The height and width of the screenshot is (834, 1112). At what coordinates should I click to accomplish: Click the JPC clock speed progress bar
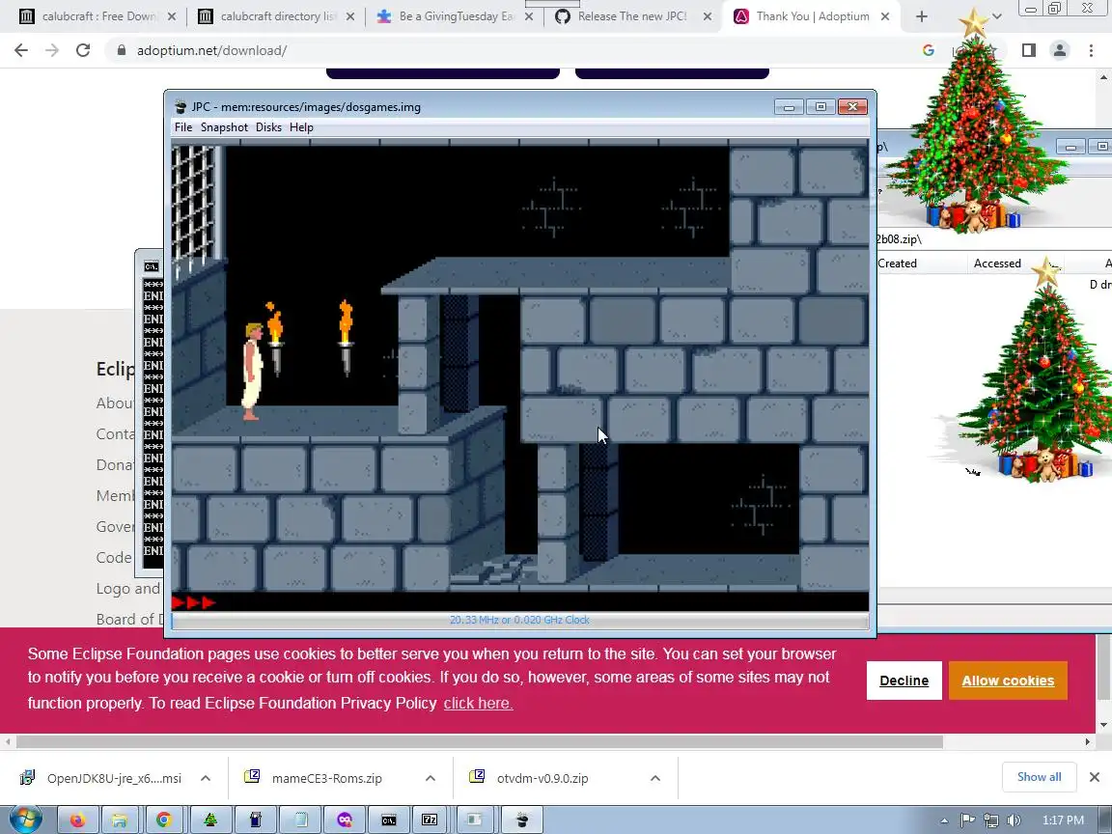520,620
